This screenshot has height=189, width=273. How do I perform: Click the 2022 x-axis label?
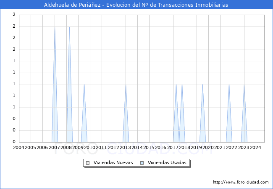231,147
